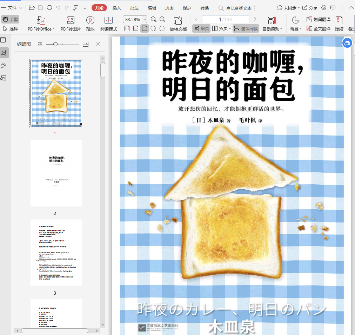This screenshot has width=355, height=335.
Task: Click 压缩 compress PDF tool
Action: (x=339, y=24)
